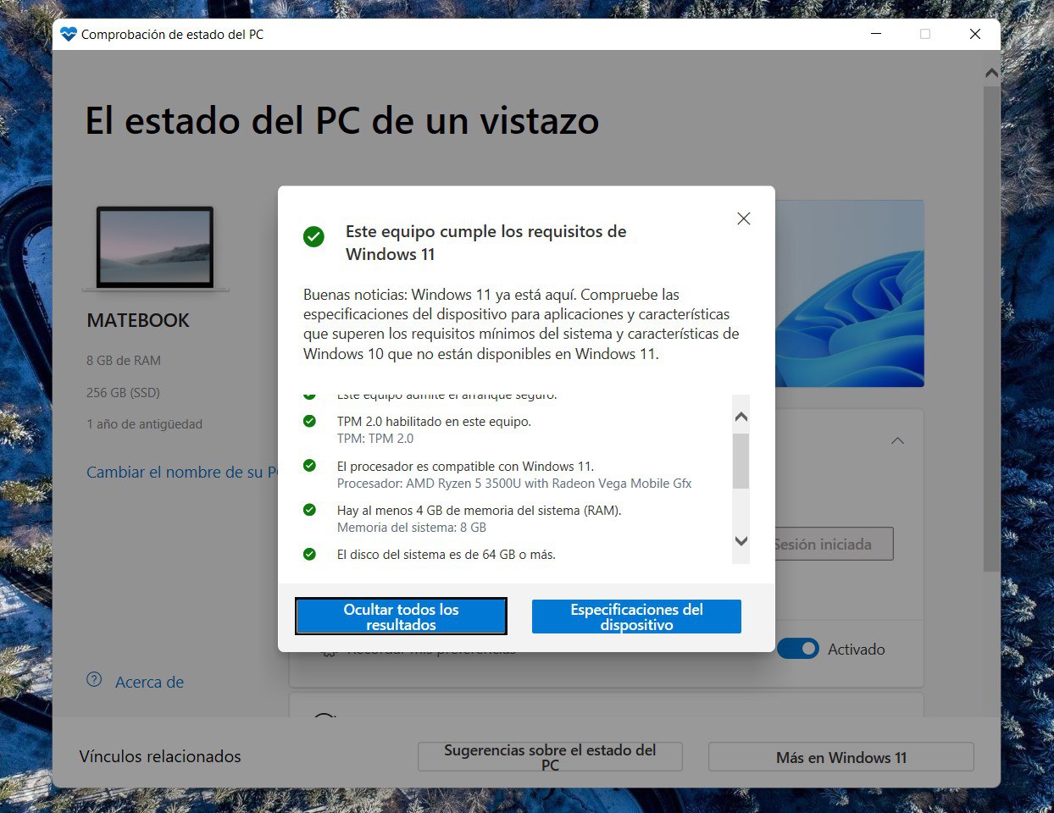The height and width of the screenshot is (813, 1054).
Task: Click the RAM requirement check icon
Action: click(x=309, y=510)
